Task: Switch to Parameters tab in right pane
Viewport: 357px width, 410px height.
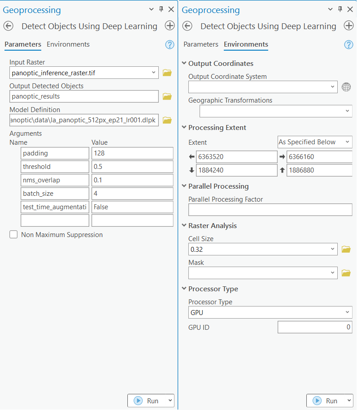Action: (x=201, y=44)
